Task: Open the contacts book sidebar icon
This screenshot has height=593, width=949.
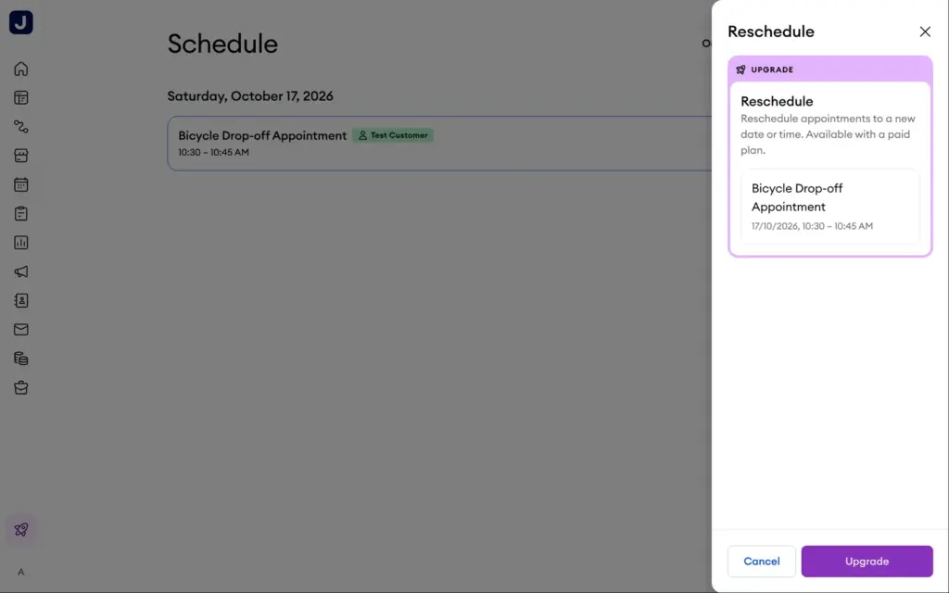Action: click(x=21, y=301)
